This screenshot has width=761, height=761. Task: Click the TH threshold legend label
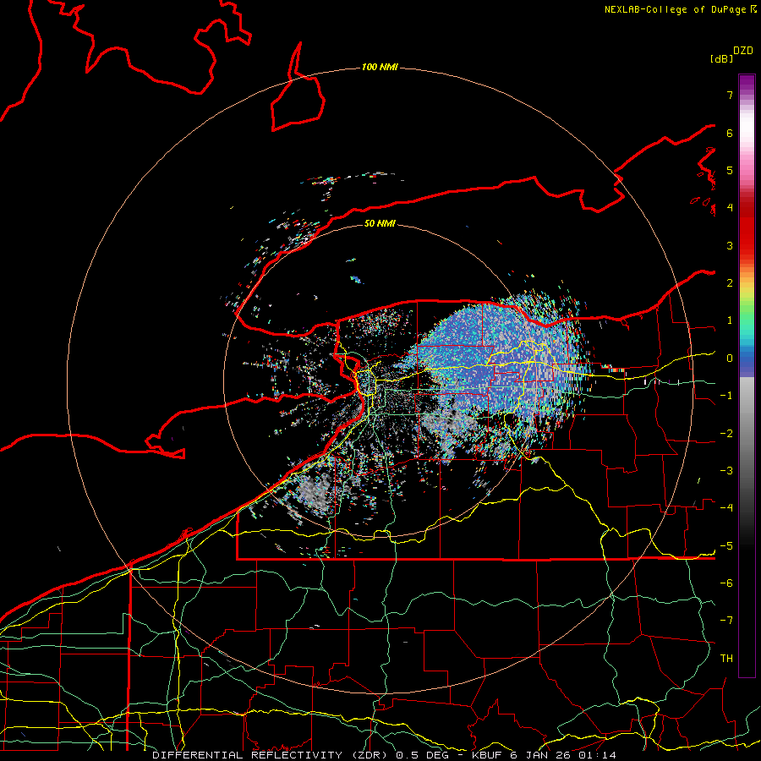tap(726, 659)
